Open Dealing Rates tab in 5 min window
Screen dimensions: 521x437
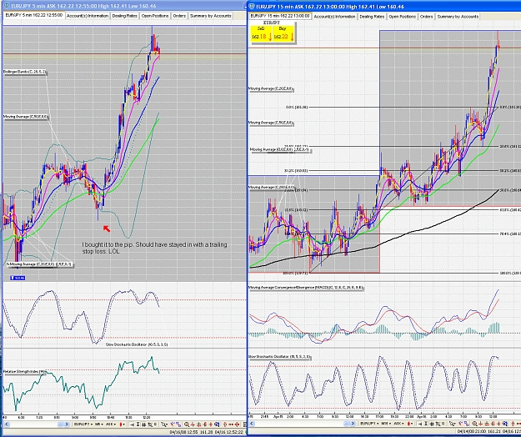pyautogui.click(x=124, y=16)
